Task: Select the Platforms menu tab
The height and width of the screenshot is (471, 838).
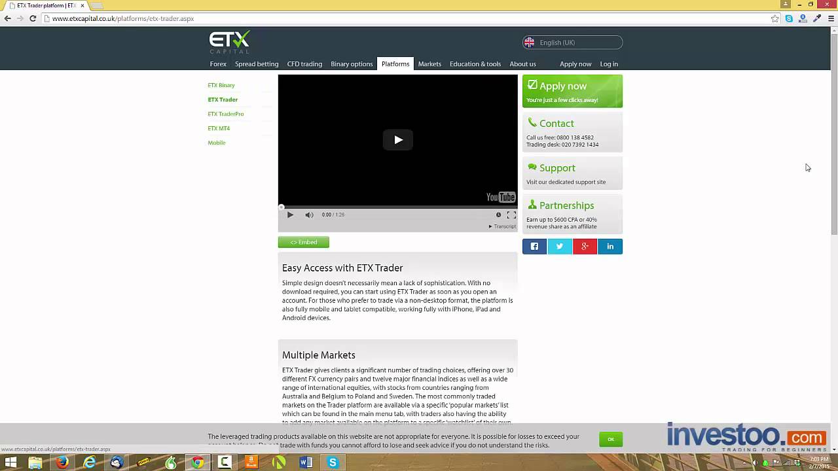Action: click(x=395, y=64)
